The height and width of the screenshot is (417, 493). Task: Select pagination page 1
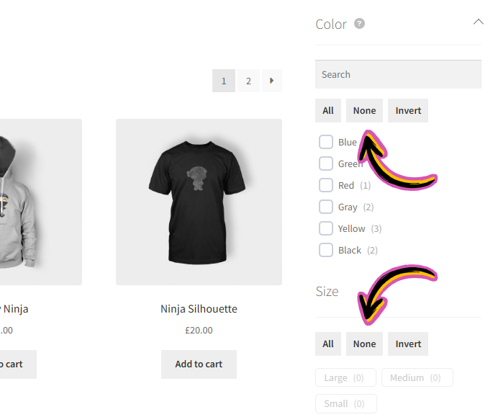tap(224, 81)
